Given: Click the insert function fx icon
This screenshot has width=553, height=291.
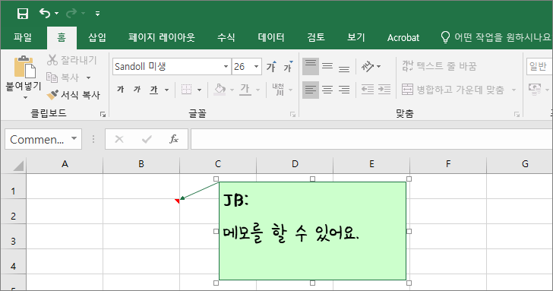Looking at the screenshot, I should click(x=174, y=139).
